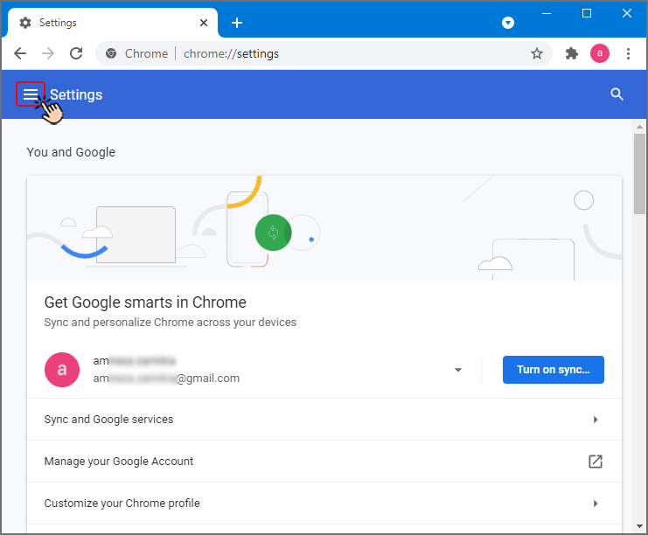Open Sync and Google services
The height and width of the screenshot is (535, 648).
pos(324,420)
